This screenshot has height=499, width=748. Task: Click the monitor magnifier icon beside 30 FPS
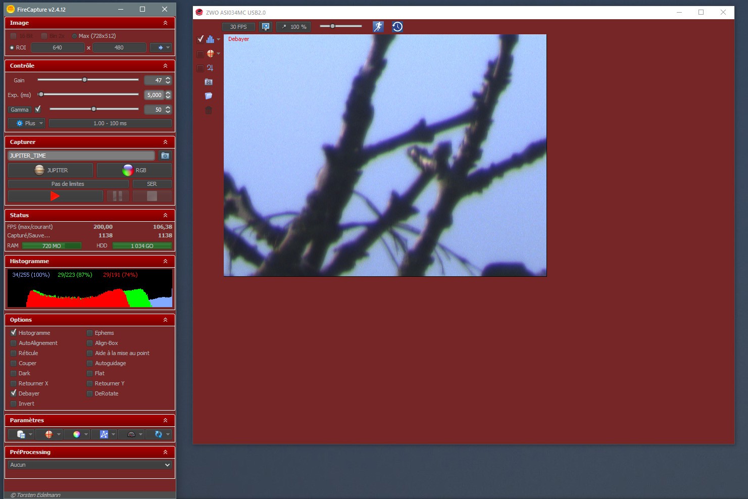click(x=266, y=27)
